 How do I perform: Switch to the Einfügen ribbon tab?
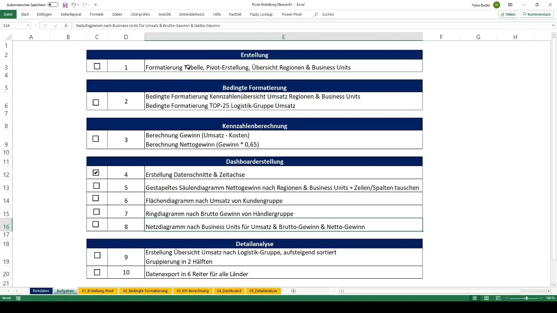click(44, 14)
